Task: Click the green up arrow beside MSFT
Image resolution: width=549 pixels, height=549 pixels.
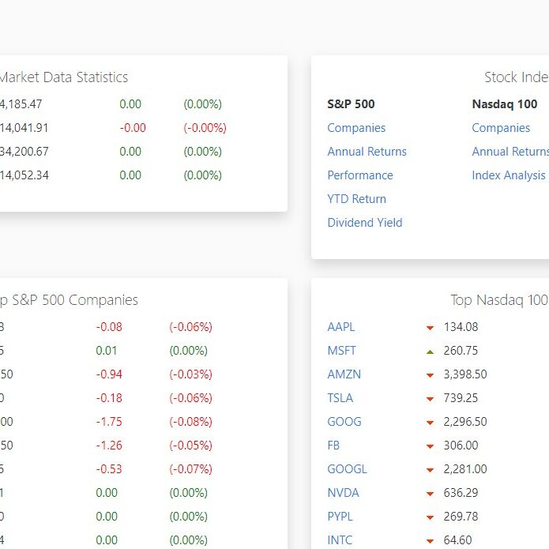Action: 430,351
